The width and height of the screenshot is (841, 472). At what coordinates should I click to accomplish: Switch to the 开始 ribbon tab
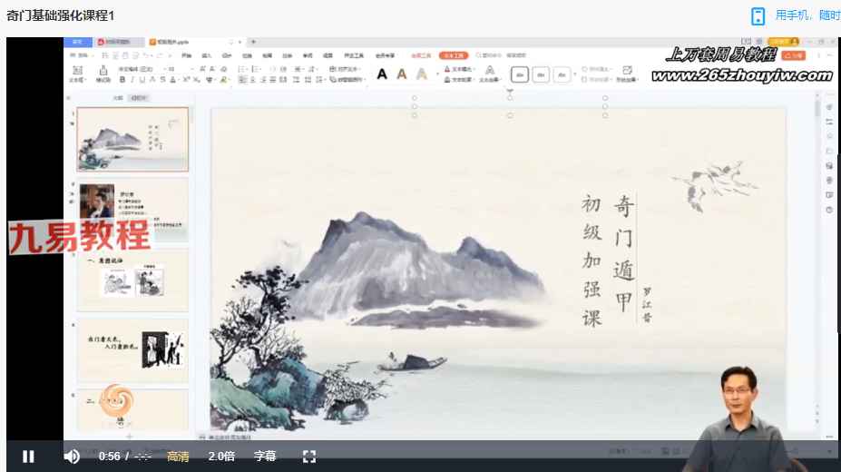click(x=186, y=55)
